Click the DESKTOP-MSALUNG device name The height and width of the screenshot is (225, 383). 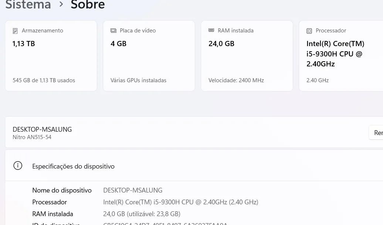click(42, 129)
